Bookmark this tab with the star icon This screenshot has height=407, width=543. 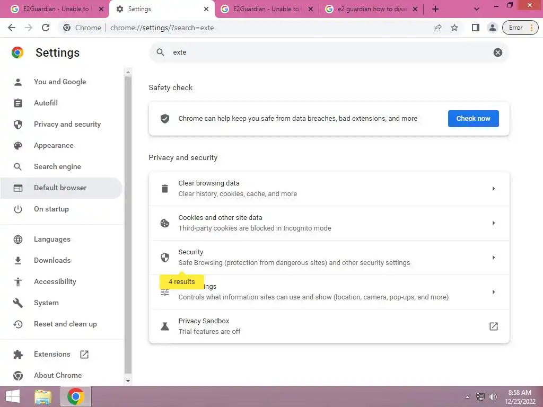(x=454, y=28)
